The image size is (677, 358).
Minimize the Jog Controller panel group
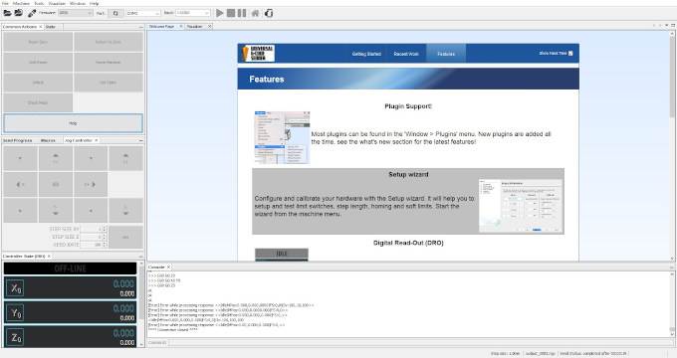(x=140, y=140)
